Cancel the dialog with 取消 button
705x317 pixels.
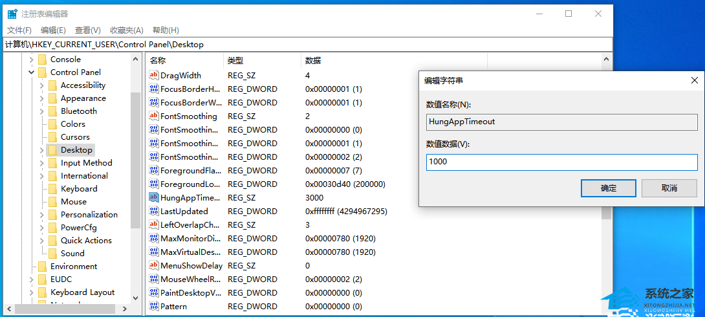669,188
